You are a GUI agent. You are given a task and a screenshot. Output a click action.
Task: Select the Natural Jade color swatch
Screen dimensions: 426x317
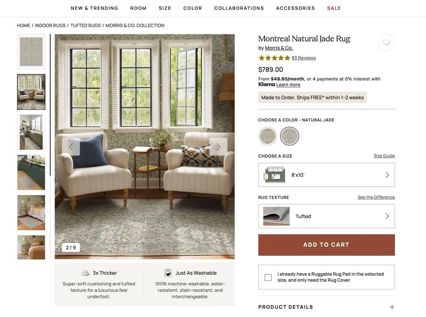(x=290, y=136)
